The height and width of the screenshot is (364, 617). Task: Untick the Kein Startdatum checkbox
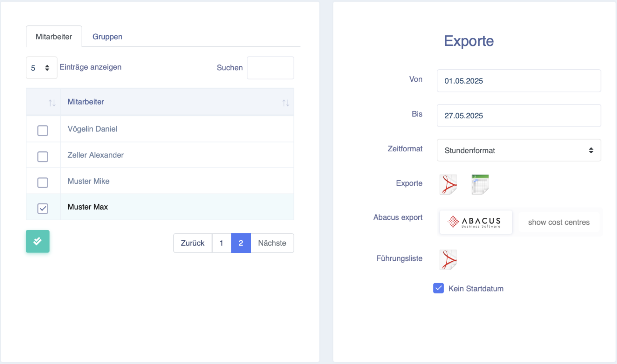(439, 288)
